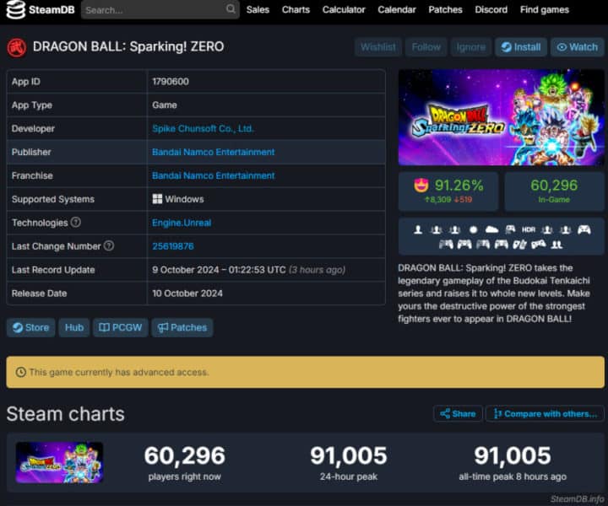Click the large game banner image

(x=501, y=118)
